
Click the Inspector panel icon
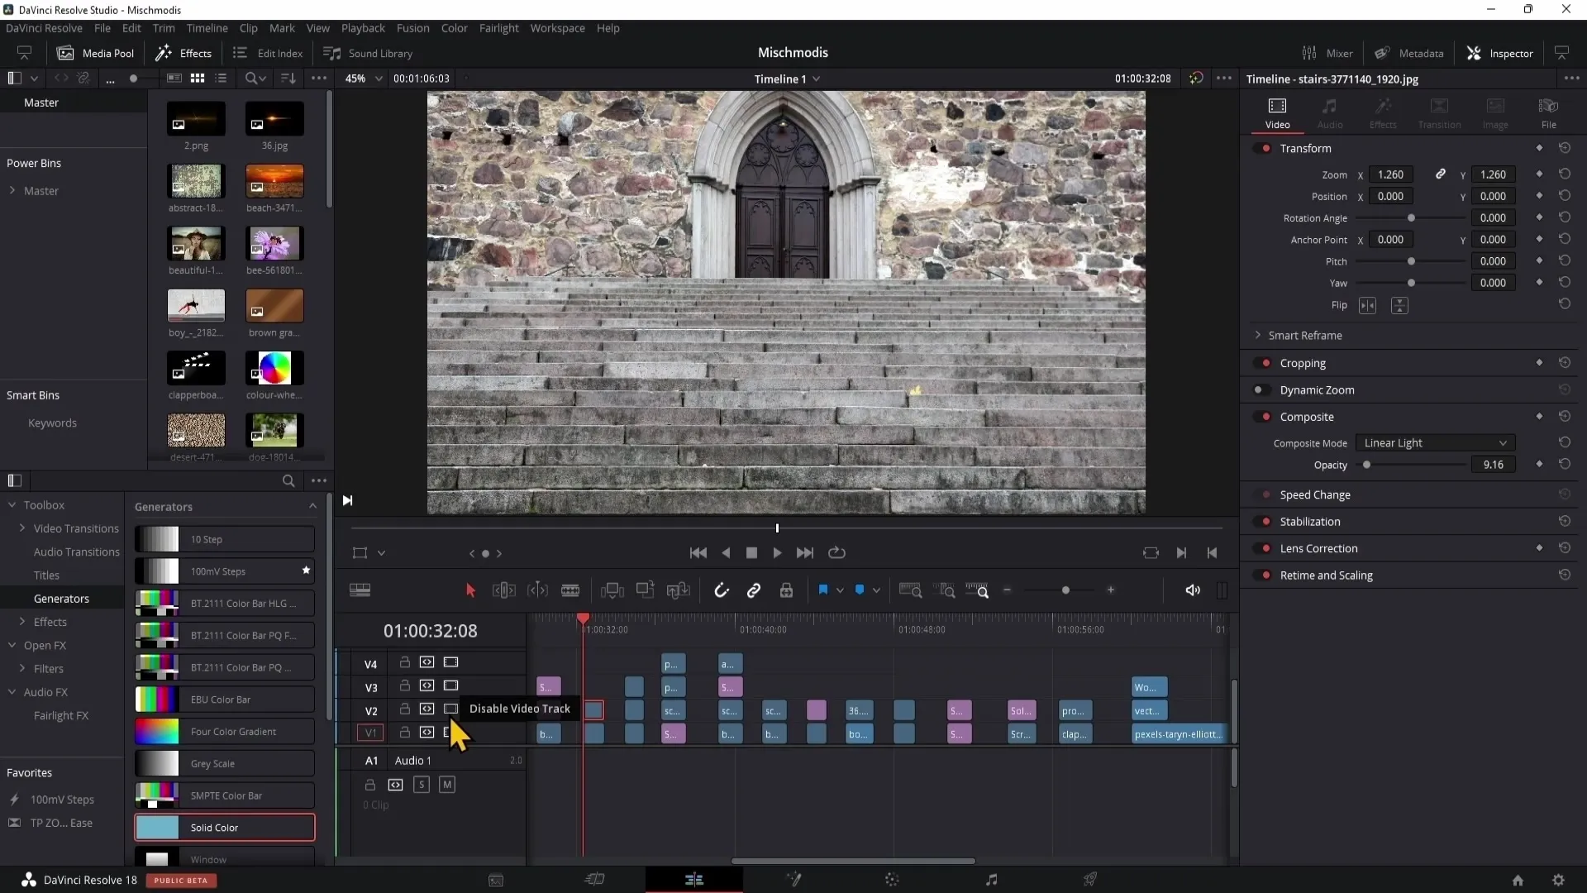pyautogui.click(x=1475, y=52)
